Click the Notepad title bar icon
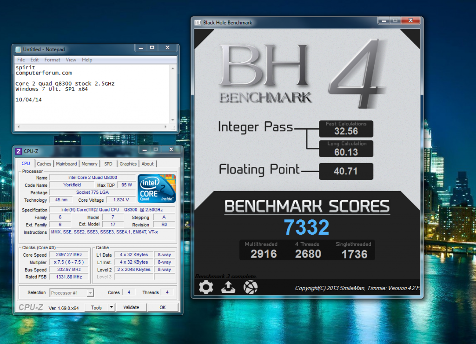 18,49
